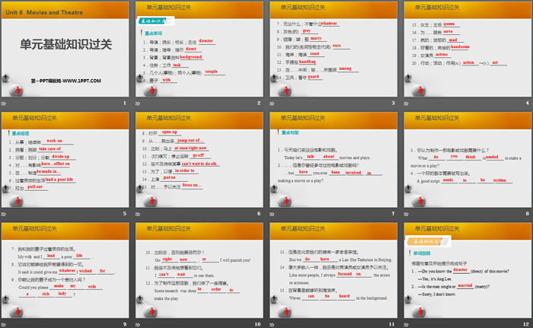533x328 pixels.
Task: Select slide 4 thumbnail containing 'queen'
Action: 465,49
